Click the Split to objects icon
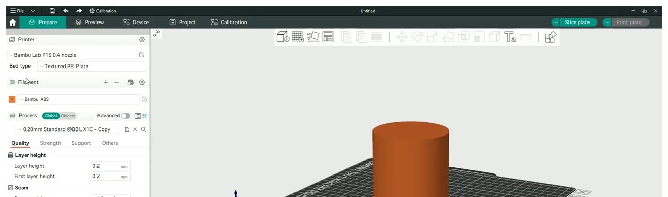 coord(346,37)
